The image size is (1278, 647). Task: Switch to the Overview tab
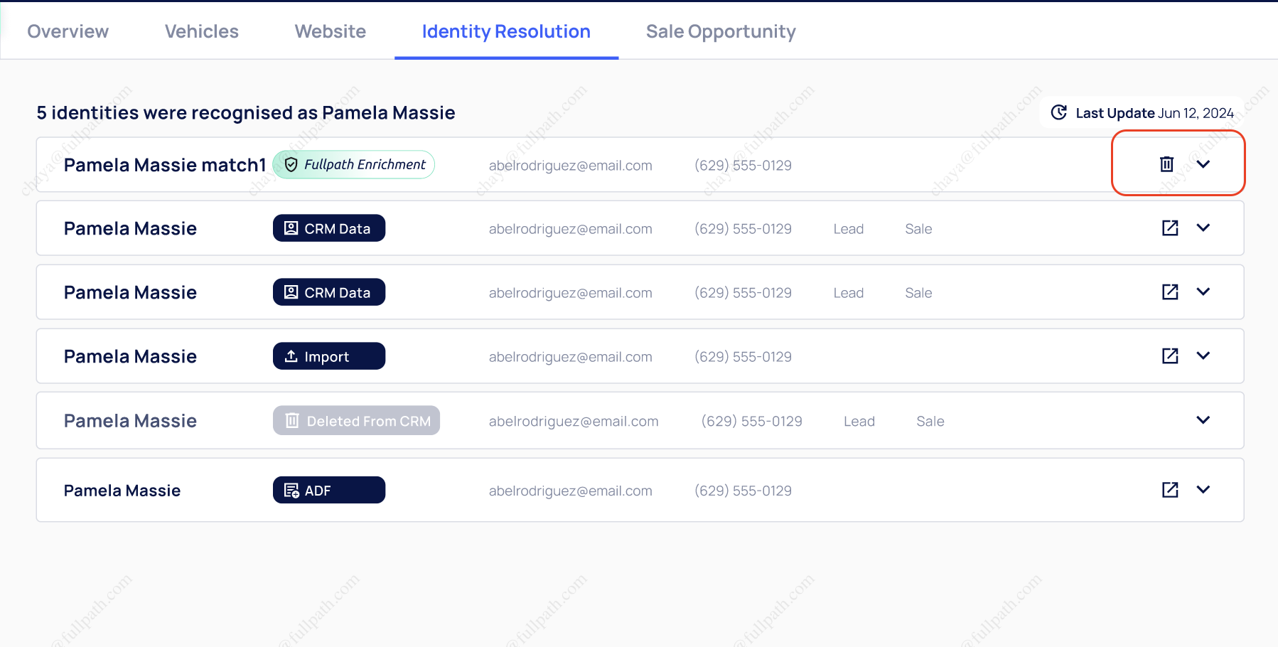tap(68, 32)
